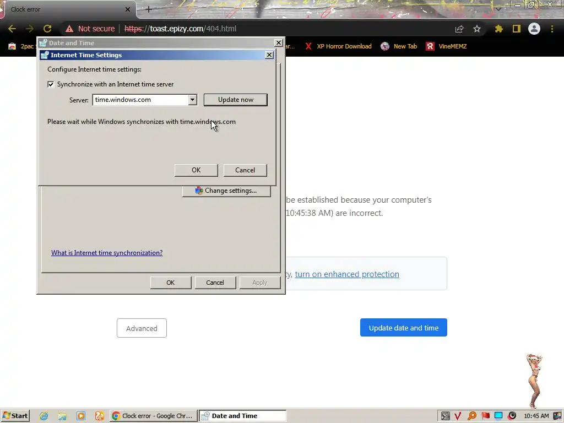Open Windows Explorer folder icon in taskbar

pyautogui.click(x=62, y=416)
